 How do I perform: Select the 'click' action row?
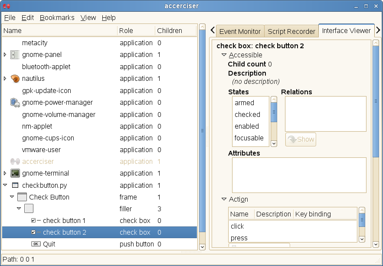click(293, 226)
